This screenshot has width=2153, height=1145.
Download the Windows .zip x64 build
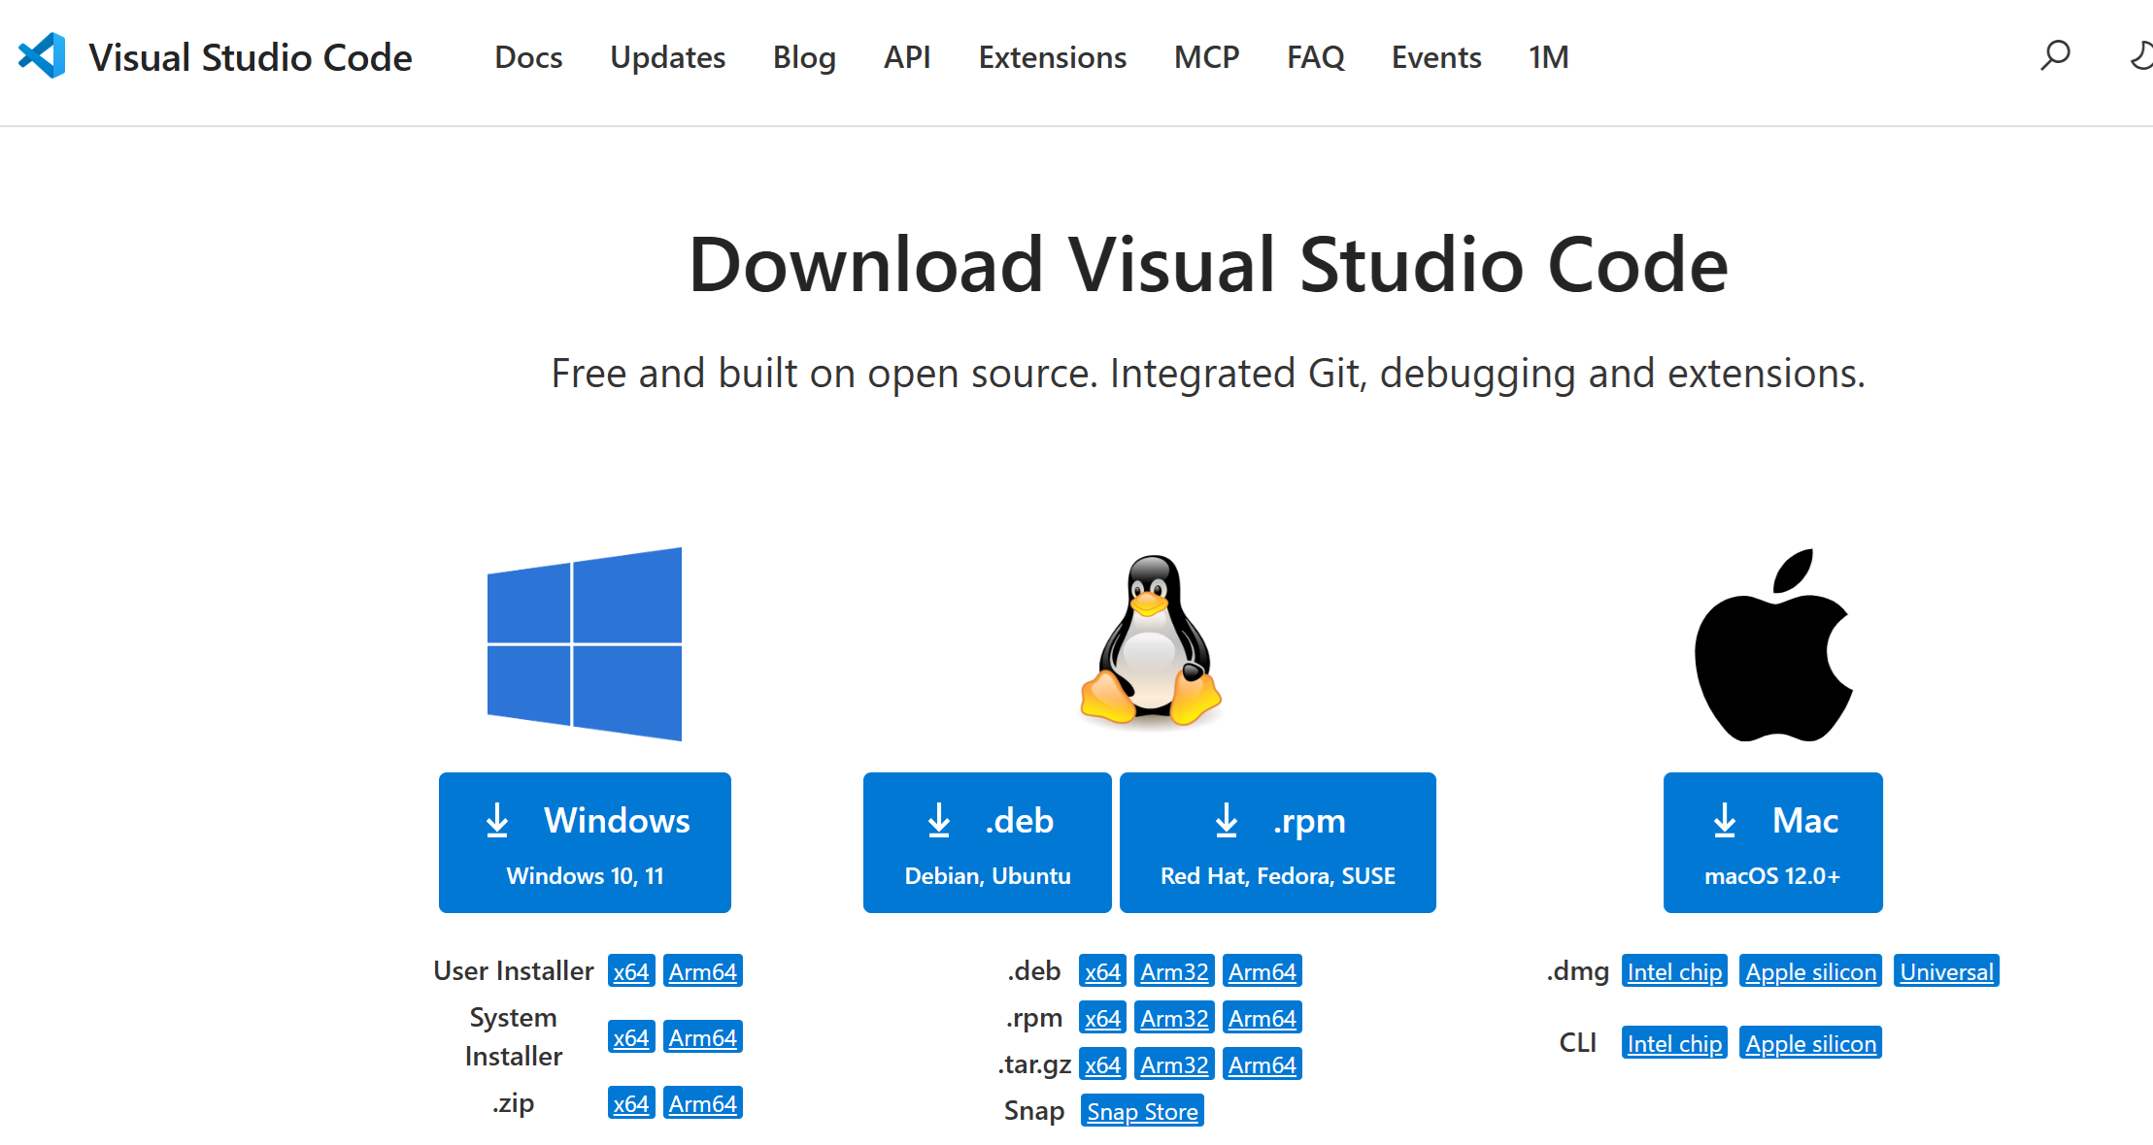click(x=631, y=1103)
